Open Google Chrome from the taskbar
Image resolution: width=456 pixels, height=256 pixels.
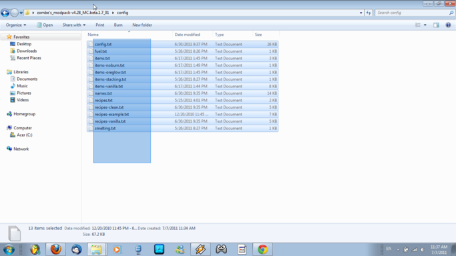coord(262,249)
